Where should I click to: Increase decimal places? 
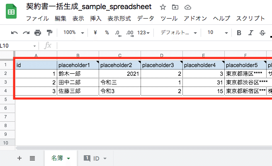(130, 33)
